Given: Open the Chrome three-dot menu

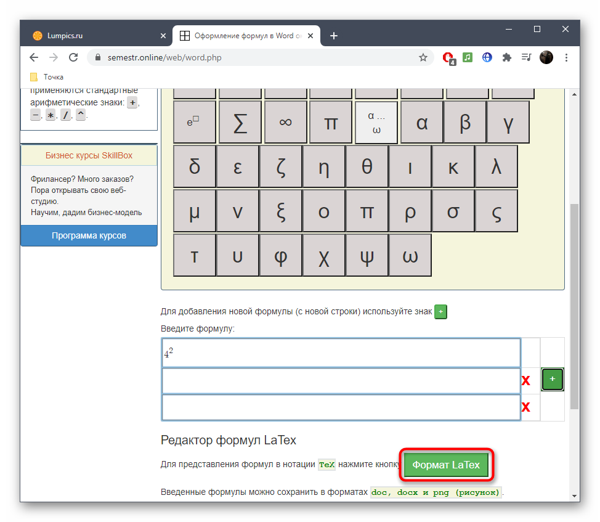Looking at the screenshot, I should [566, 57].
